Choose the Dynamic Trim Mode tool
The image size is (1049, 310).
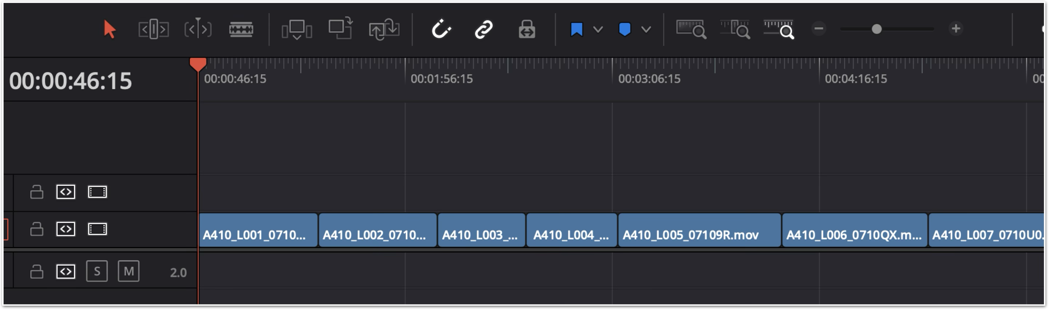(198, 29)
